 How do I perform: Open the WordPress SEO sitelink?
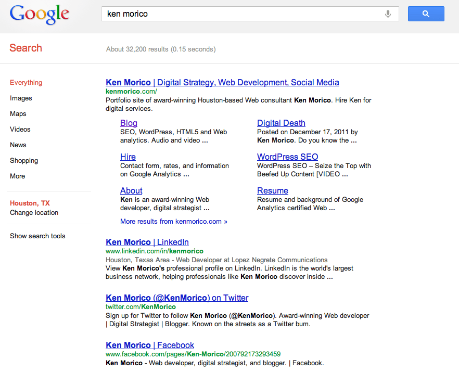point(287,157)
